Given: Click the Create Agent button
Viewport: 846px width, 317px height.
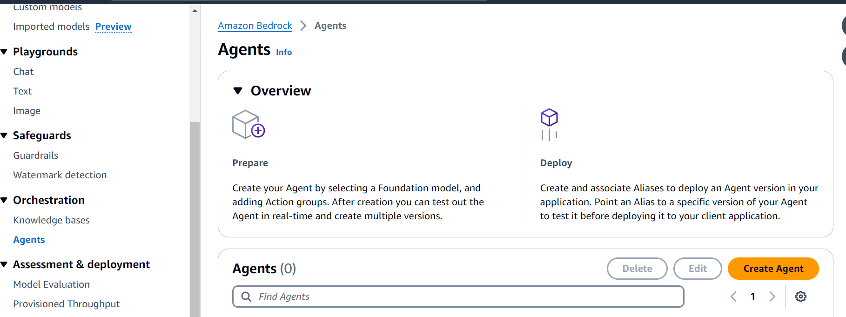Looking at the screenshot, I should pyautogui.click(x=773, y=269).
